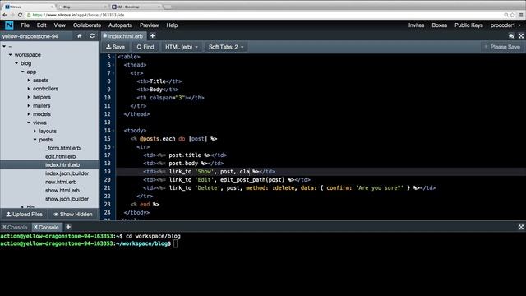
Task: Reload the browser page
Action: pos(20,15)
